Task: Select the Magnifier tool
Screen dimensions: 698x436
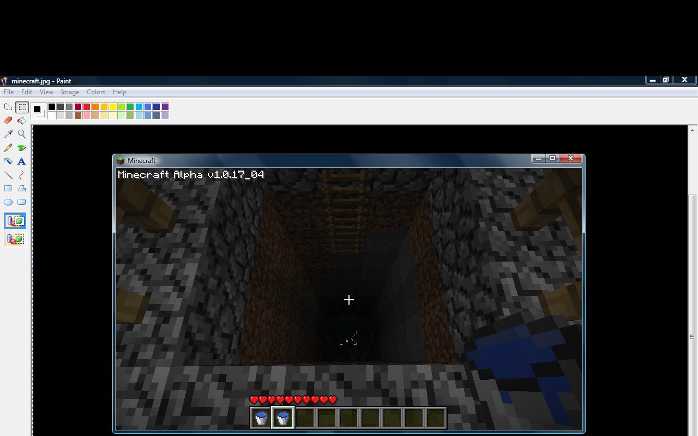Action: tap(22, 134)
